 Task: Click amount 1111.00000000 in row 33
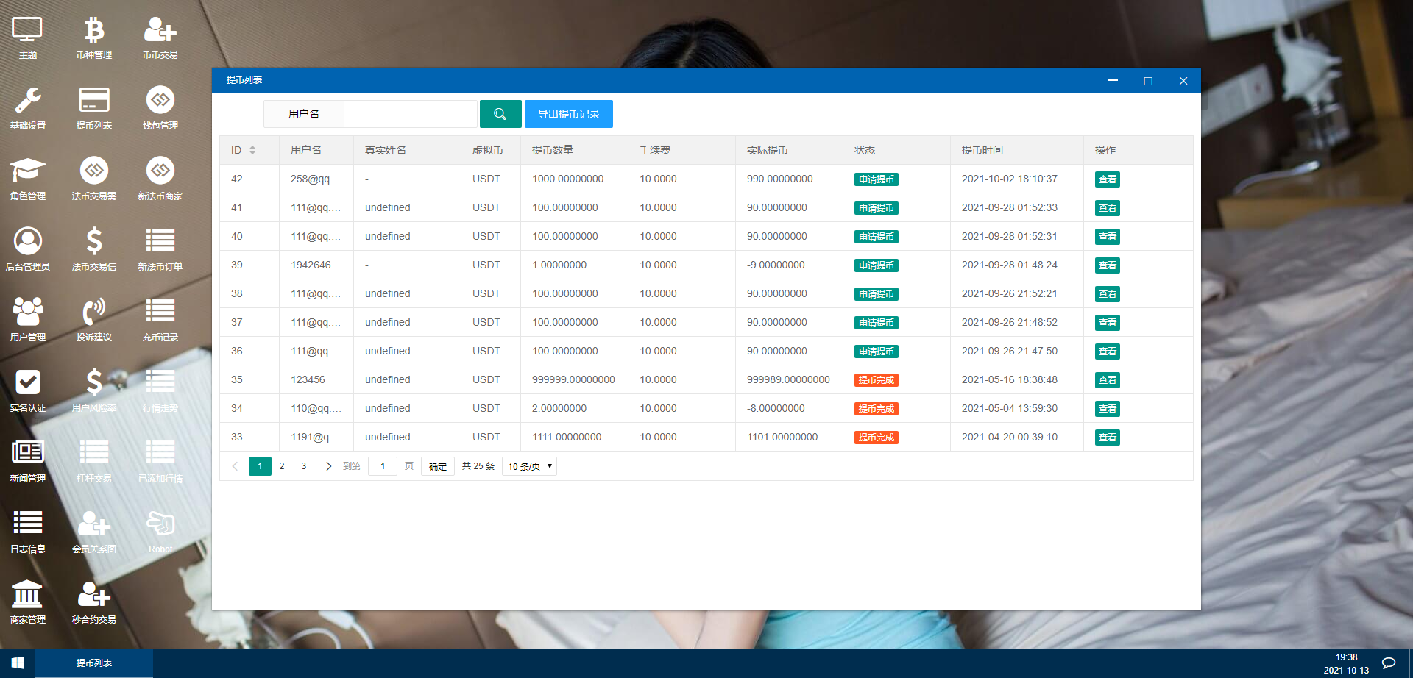pos(567,437)
